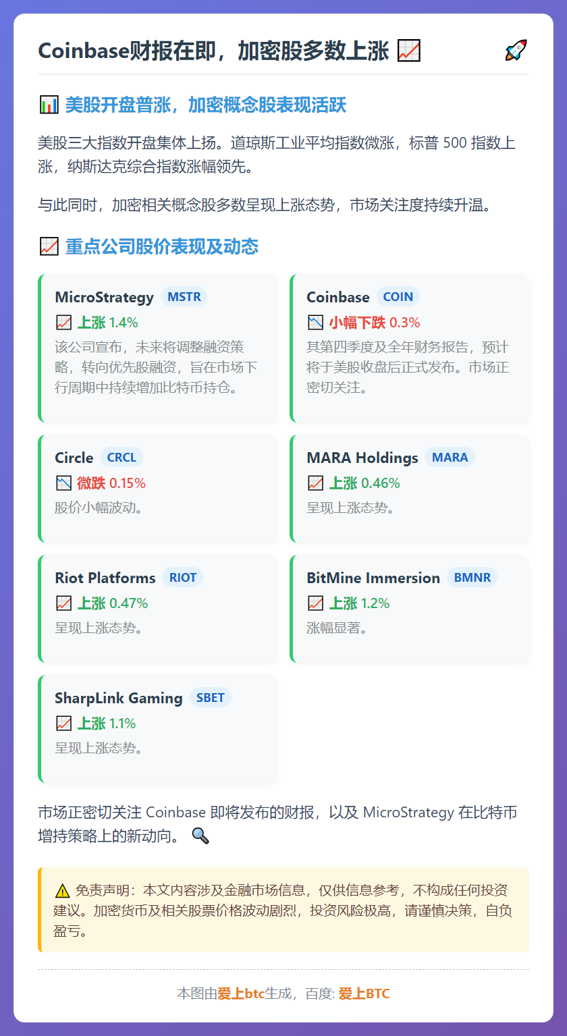
Task: Click the rising chart icon in BitMine Immersion card
Action: 315,603
